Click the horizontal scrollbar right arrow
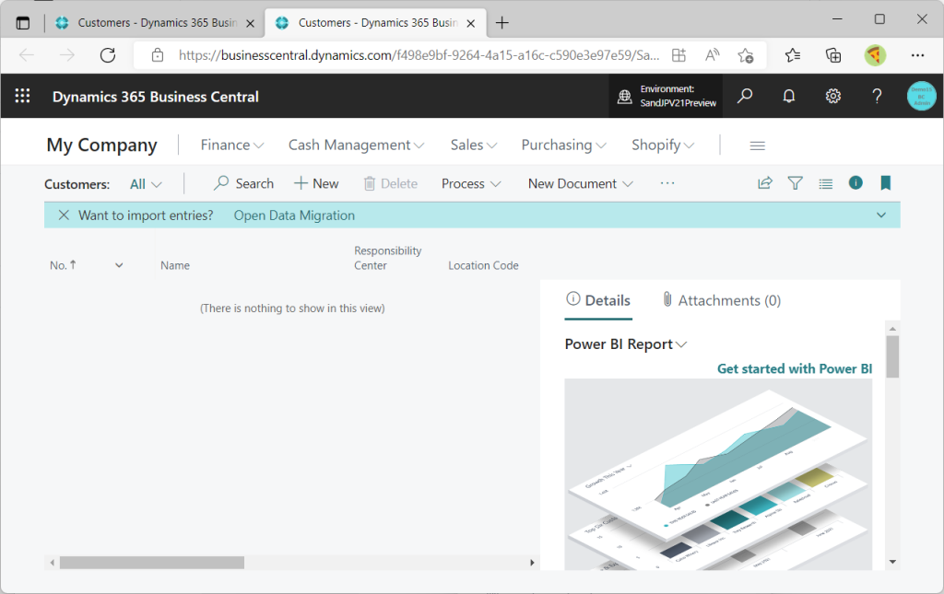Viewport: 944px width, 594px height. (532, 563)
